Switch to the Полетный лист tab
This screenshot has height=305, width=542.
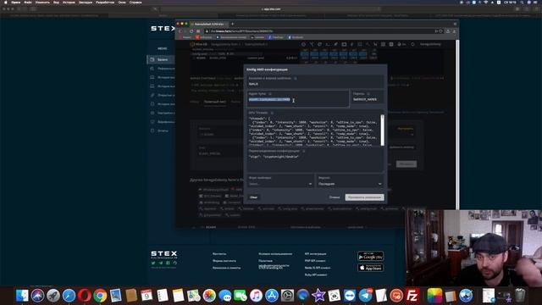(214, 102)
